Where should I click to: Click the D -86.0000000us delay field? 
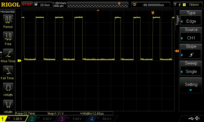click(x=151, y=5)
